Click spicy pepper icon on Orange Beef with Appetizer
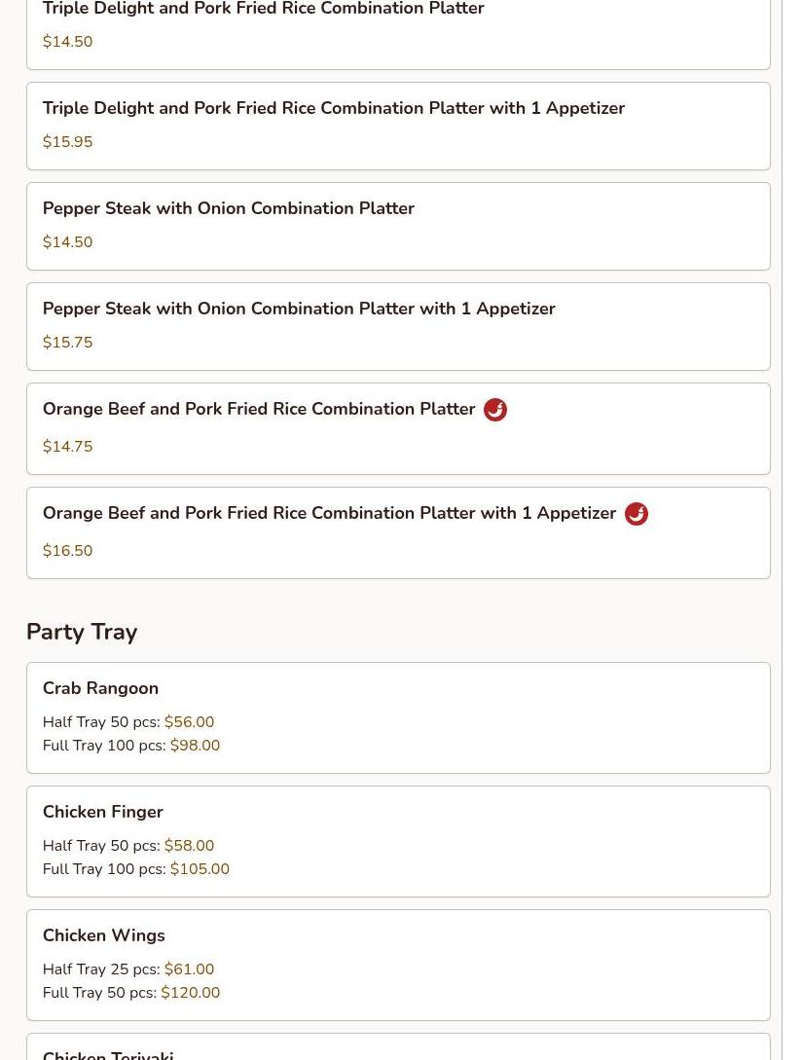Image resolution: width=802 pixels, height=1060 pixels. tap(637, 514)
